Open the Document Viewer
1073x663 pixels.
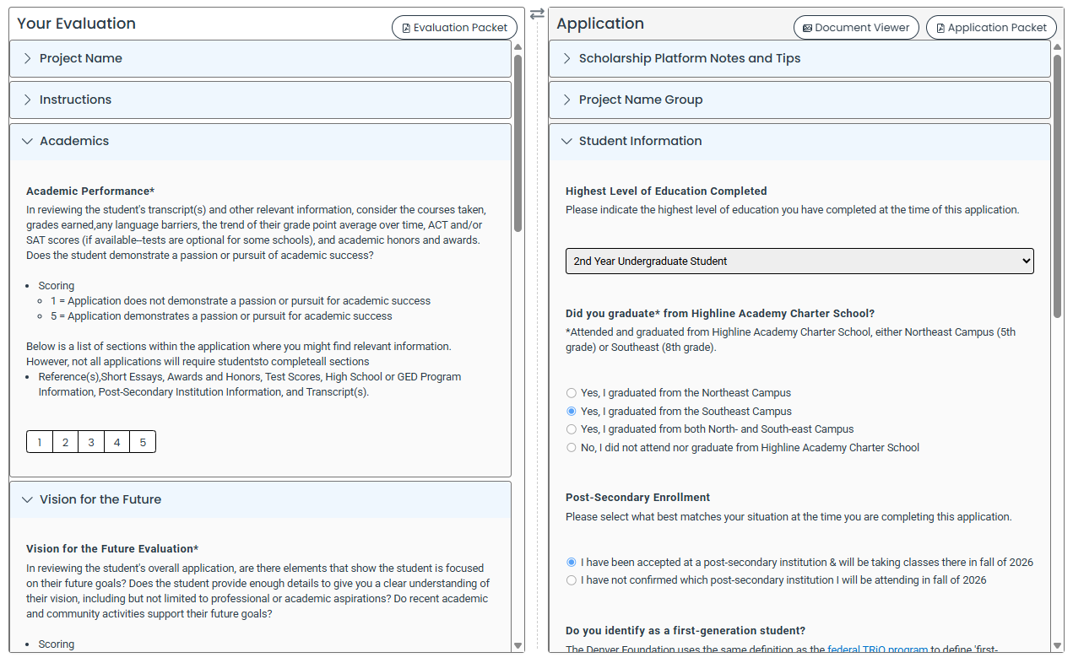[856, 27]
